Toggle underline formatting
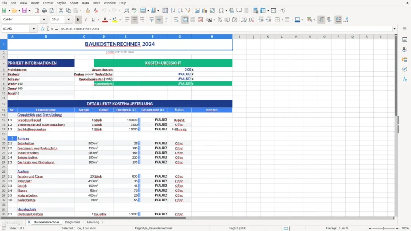This screenshot has height=231, width=411. pyautogui.click(x=93, y=20)
